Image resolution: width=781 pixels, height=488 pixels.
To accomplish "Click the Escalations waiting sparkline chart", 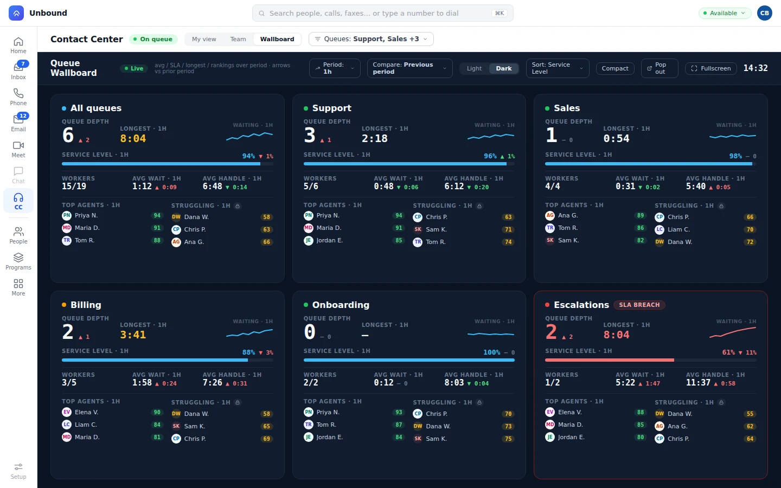I will coord(733,333).
